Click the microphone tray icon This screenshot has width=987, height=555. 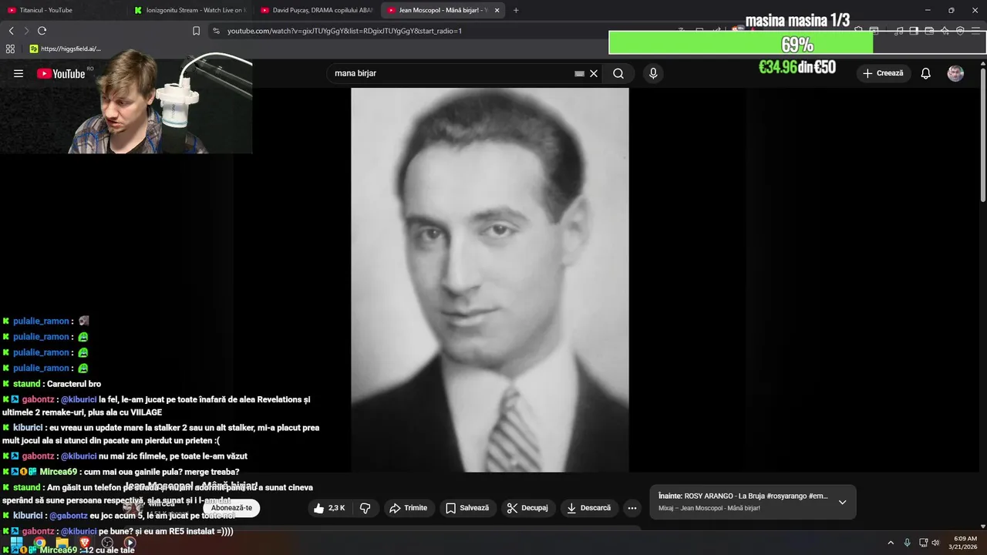[907, 543]
